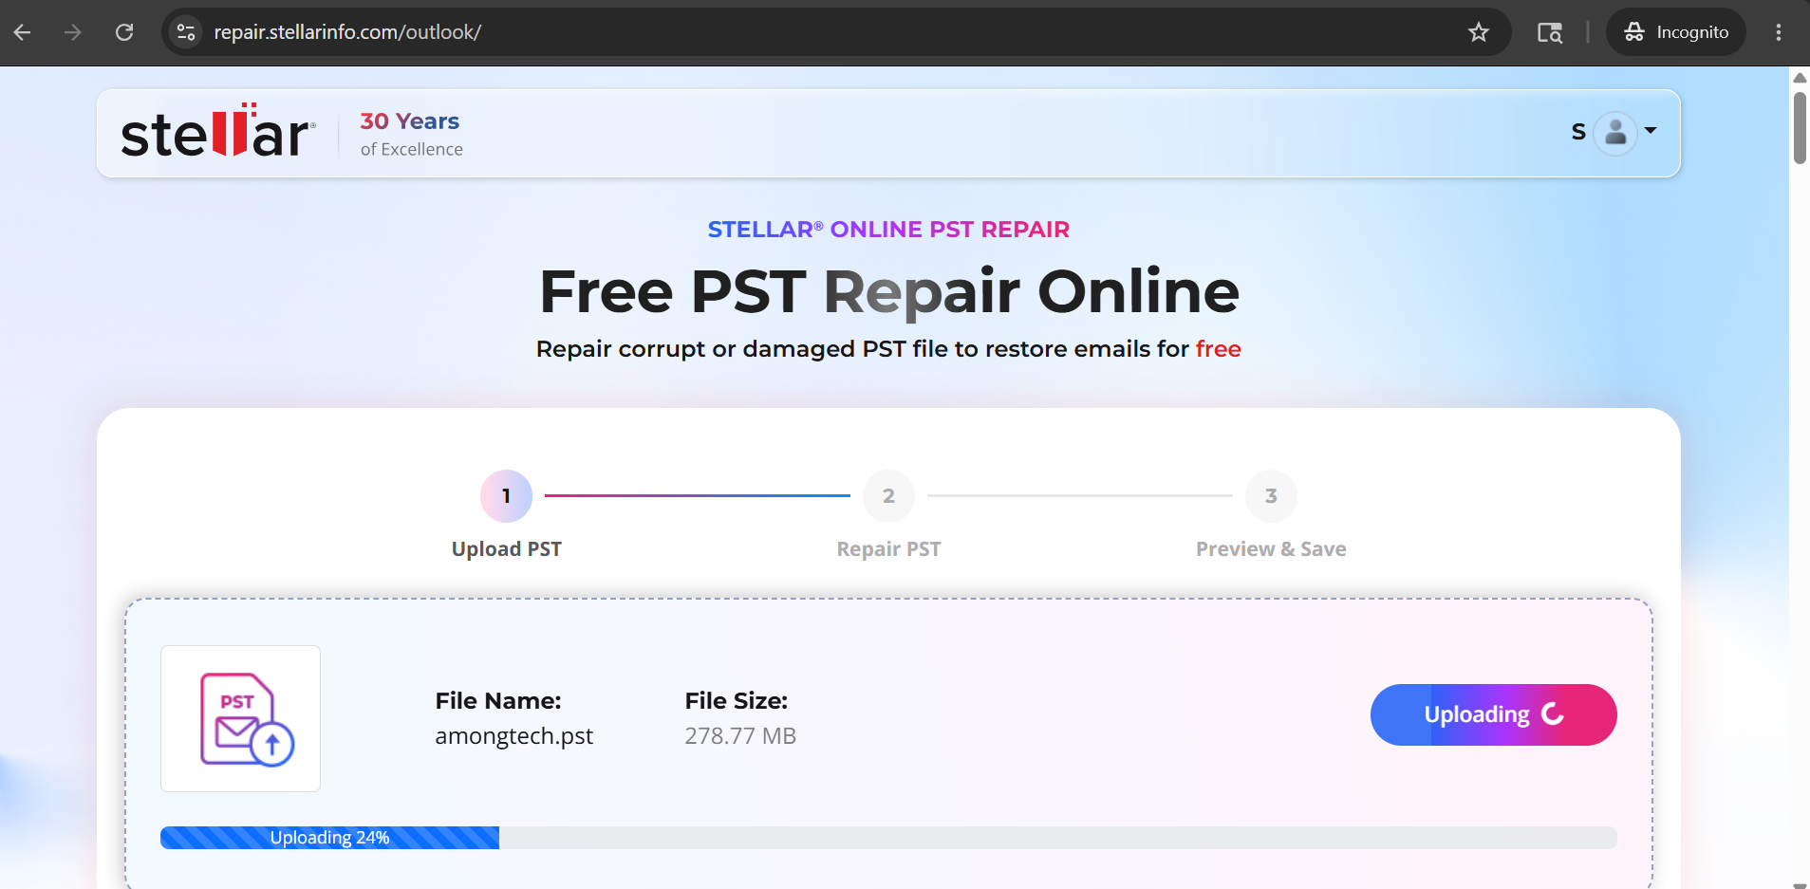Click the Incognito profile button

pyautogui.click(x=1676, y=32)
